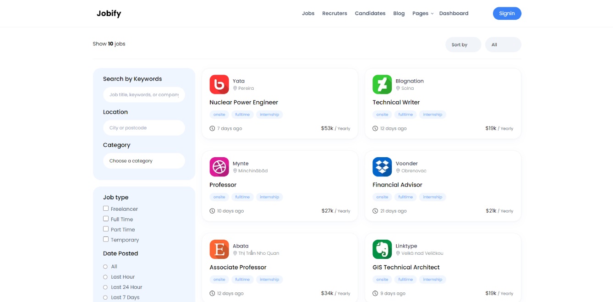Click the location pin beside Thị Trấn Nho Quan
Viewport: 613px width, 302px height.
[235, 253]
